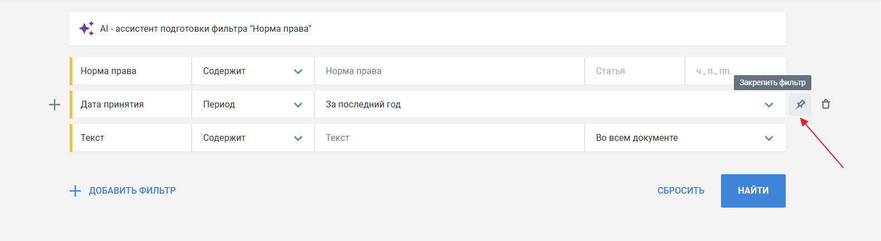Select the "Норма права" filter type field
This screenshot has height=241, width=881.
coord(132,71)
